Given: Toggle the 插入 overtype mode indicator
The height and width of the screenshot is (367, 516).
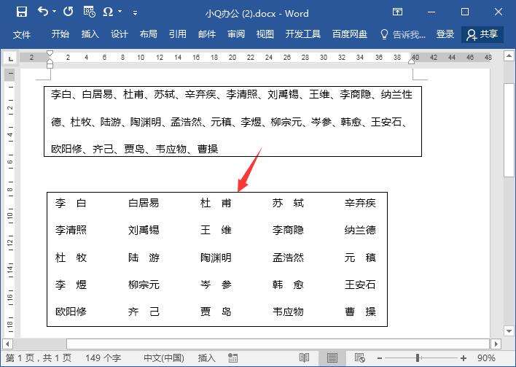Looking at the screenshot, I should click(x=207, y=358).
